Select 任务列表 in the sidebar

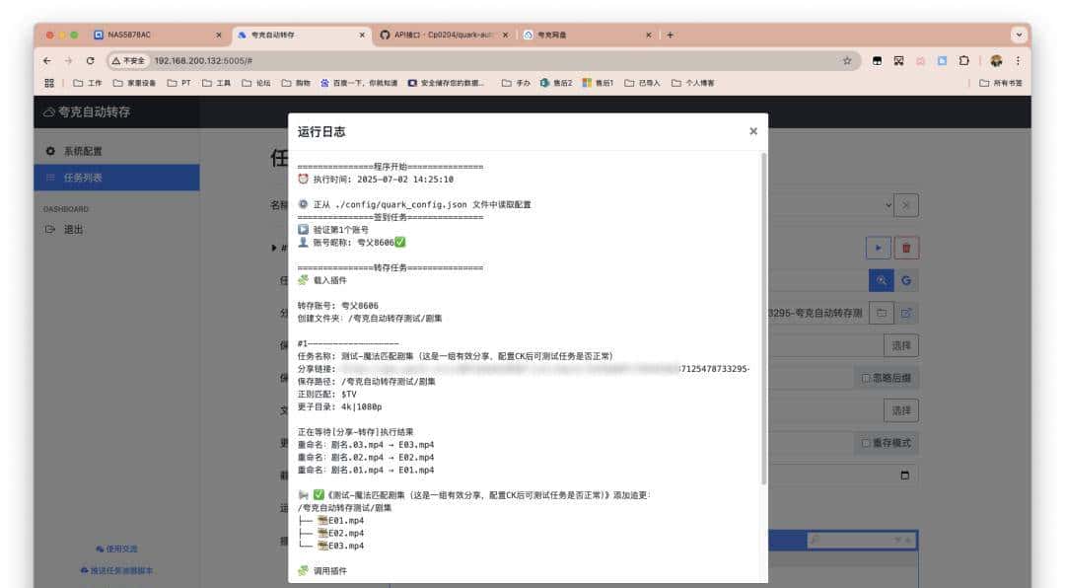(83, 178)
